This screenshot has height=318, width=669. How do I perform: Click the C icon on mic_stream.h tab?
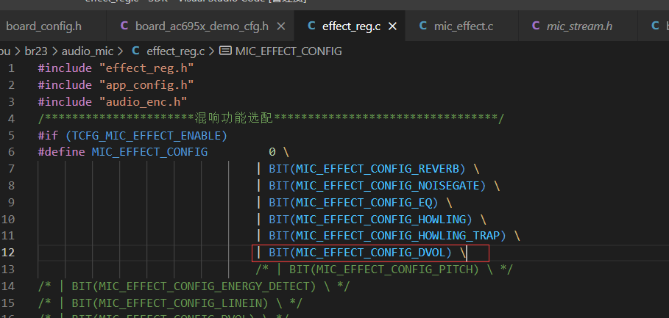(536, 26)
